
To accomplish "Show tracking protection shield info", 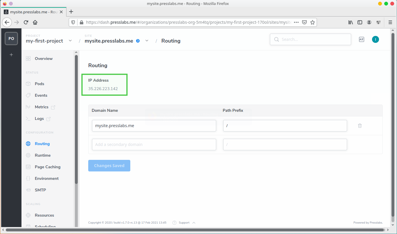I will point(73,22).
